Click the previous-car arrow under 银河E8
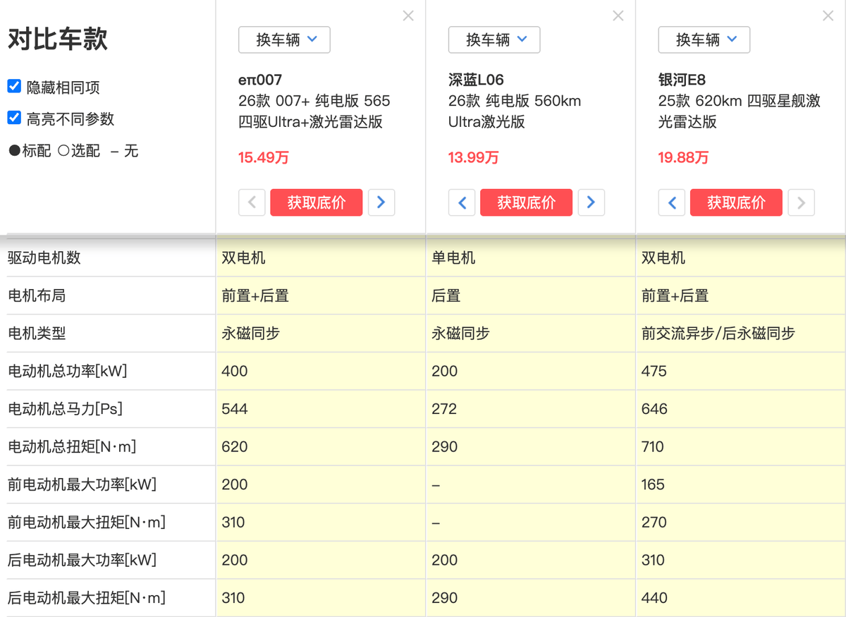The image size is (846, 617). pyautogui.click(x=672, y=202)
